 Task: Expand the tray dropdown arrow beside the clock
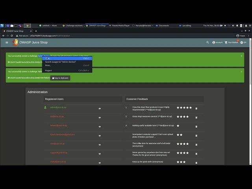(x=225, y=26)
